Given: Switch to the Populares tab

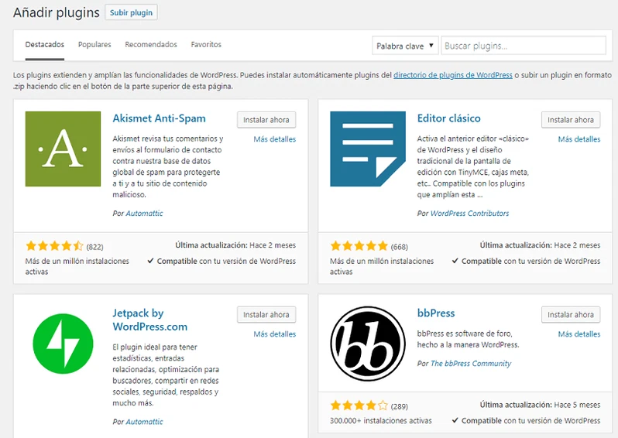Looking at the screenshot, I should (94, 45).
